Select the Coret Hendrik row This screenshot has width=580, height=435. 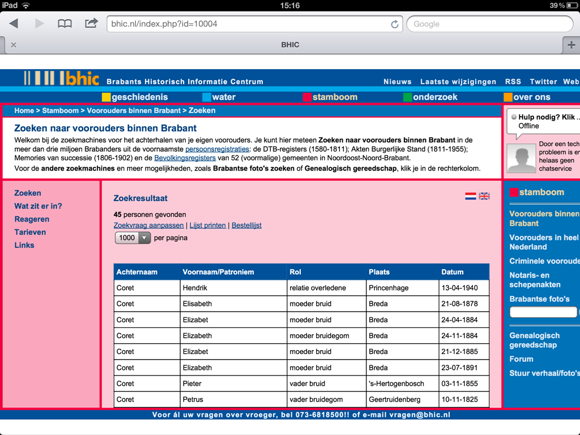[x=301, y=288]
